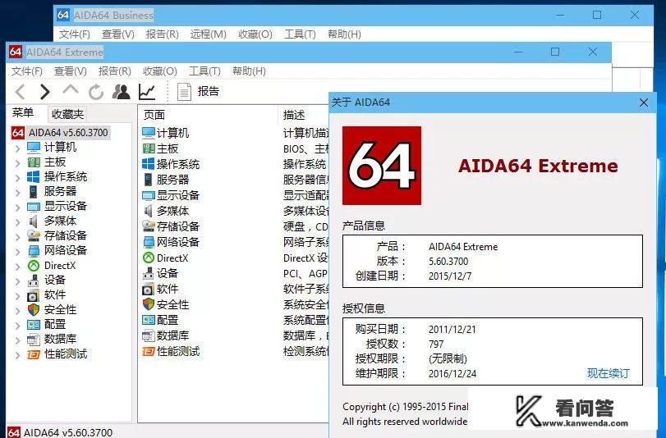Open 报告(R) menu in AIDA64 Extreme

pos(115,71)
